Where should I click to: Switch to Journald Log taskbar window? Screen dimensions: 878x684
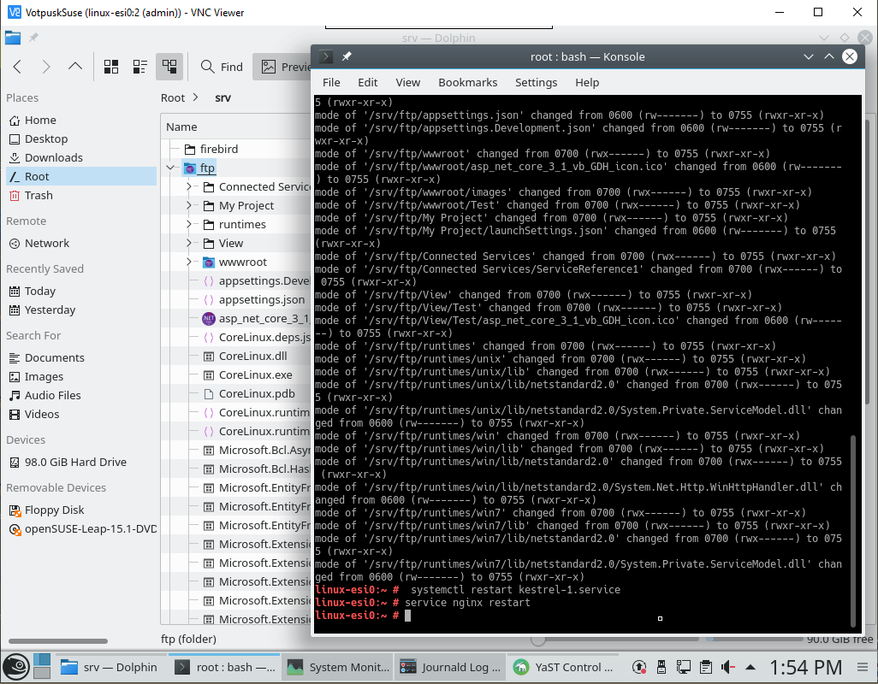tap(449, 667)
